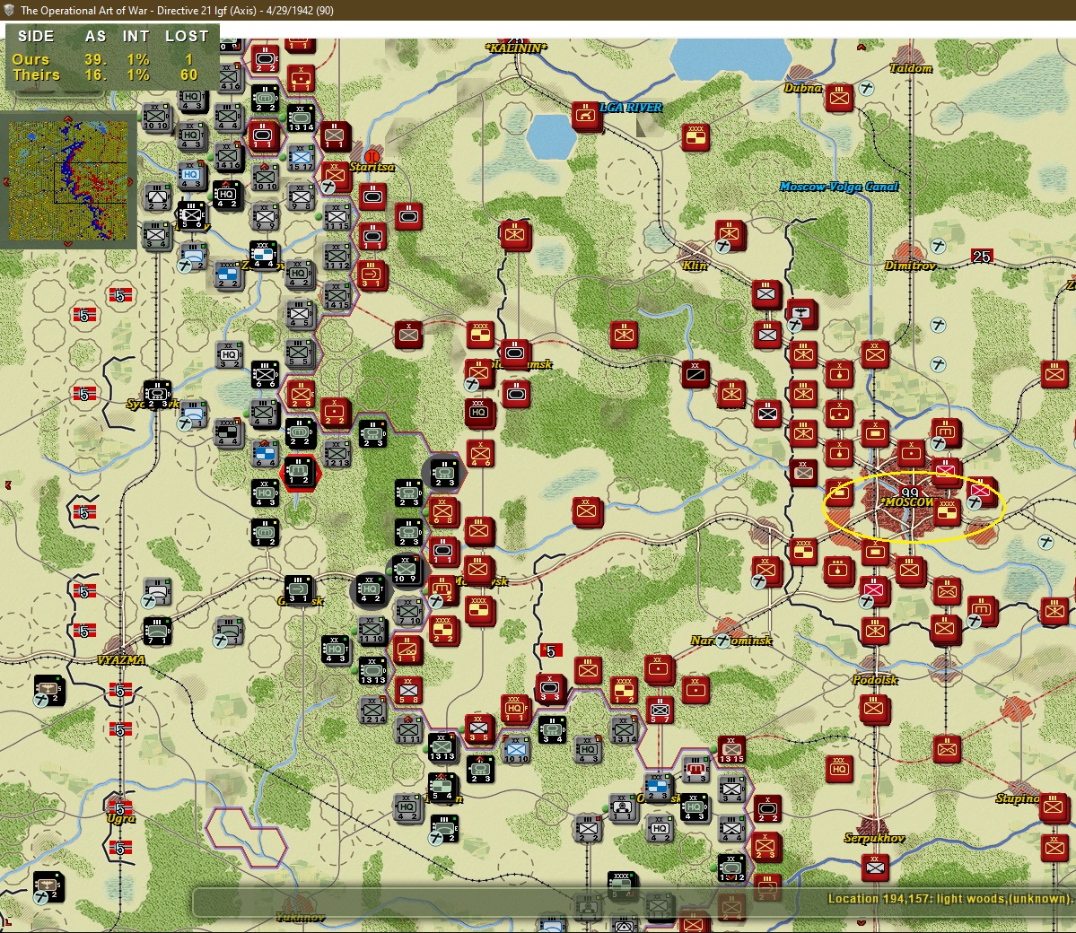Screen dimensions: 1076x933
Task: Select German XX infantry 10-9 in gray circle
Action: click(406, 570)
